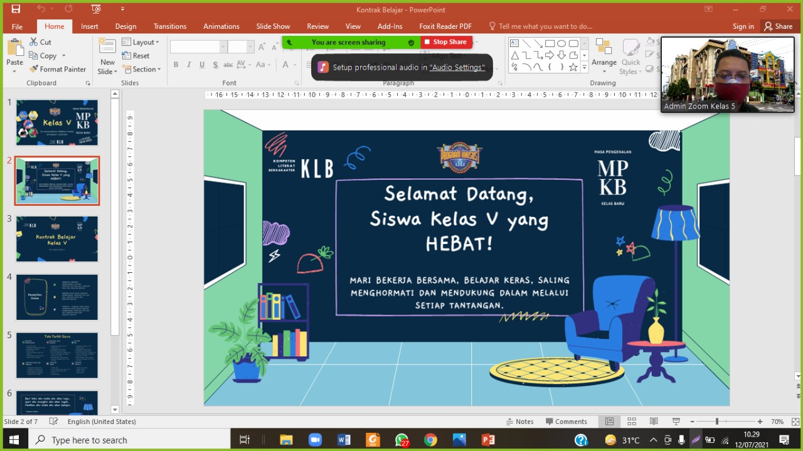This screenshot has width=803, height=451.
Task: Pick the text box shape
Action: tap(514, 43)
